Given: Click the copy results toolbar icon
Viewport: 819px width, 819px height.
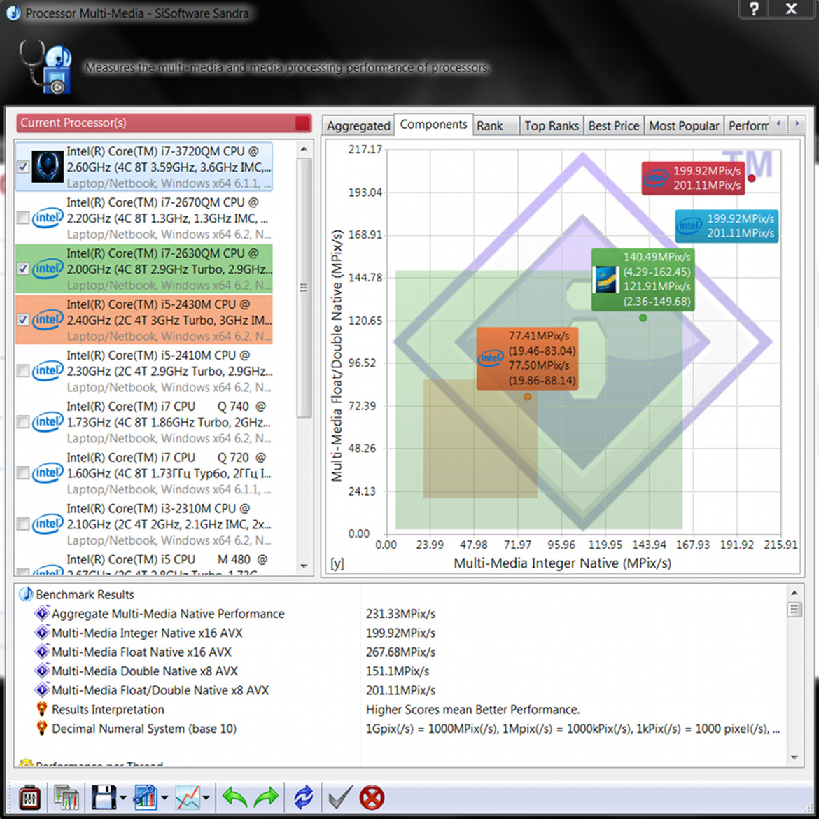Looking at the screenshot, I should coord(66,797).
